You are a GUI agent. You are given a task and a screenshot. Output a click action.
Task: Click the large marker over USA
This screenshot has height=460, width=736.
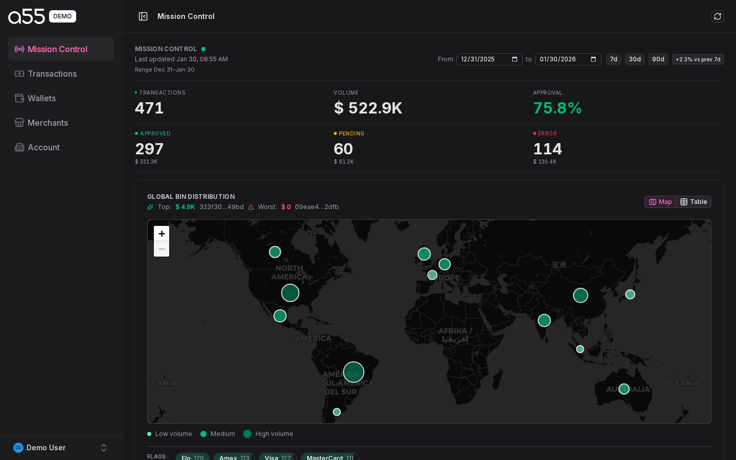click(290, 293)
